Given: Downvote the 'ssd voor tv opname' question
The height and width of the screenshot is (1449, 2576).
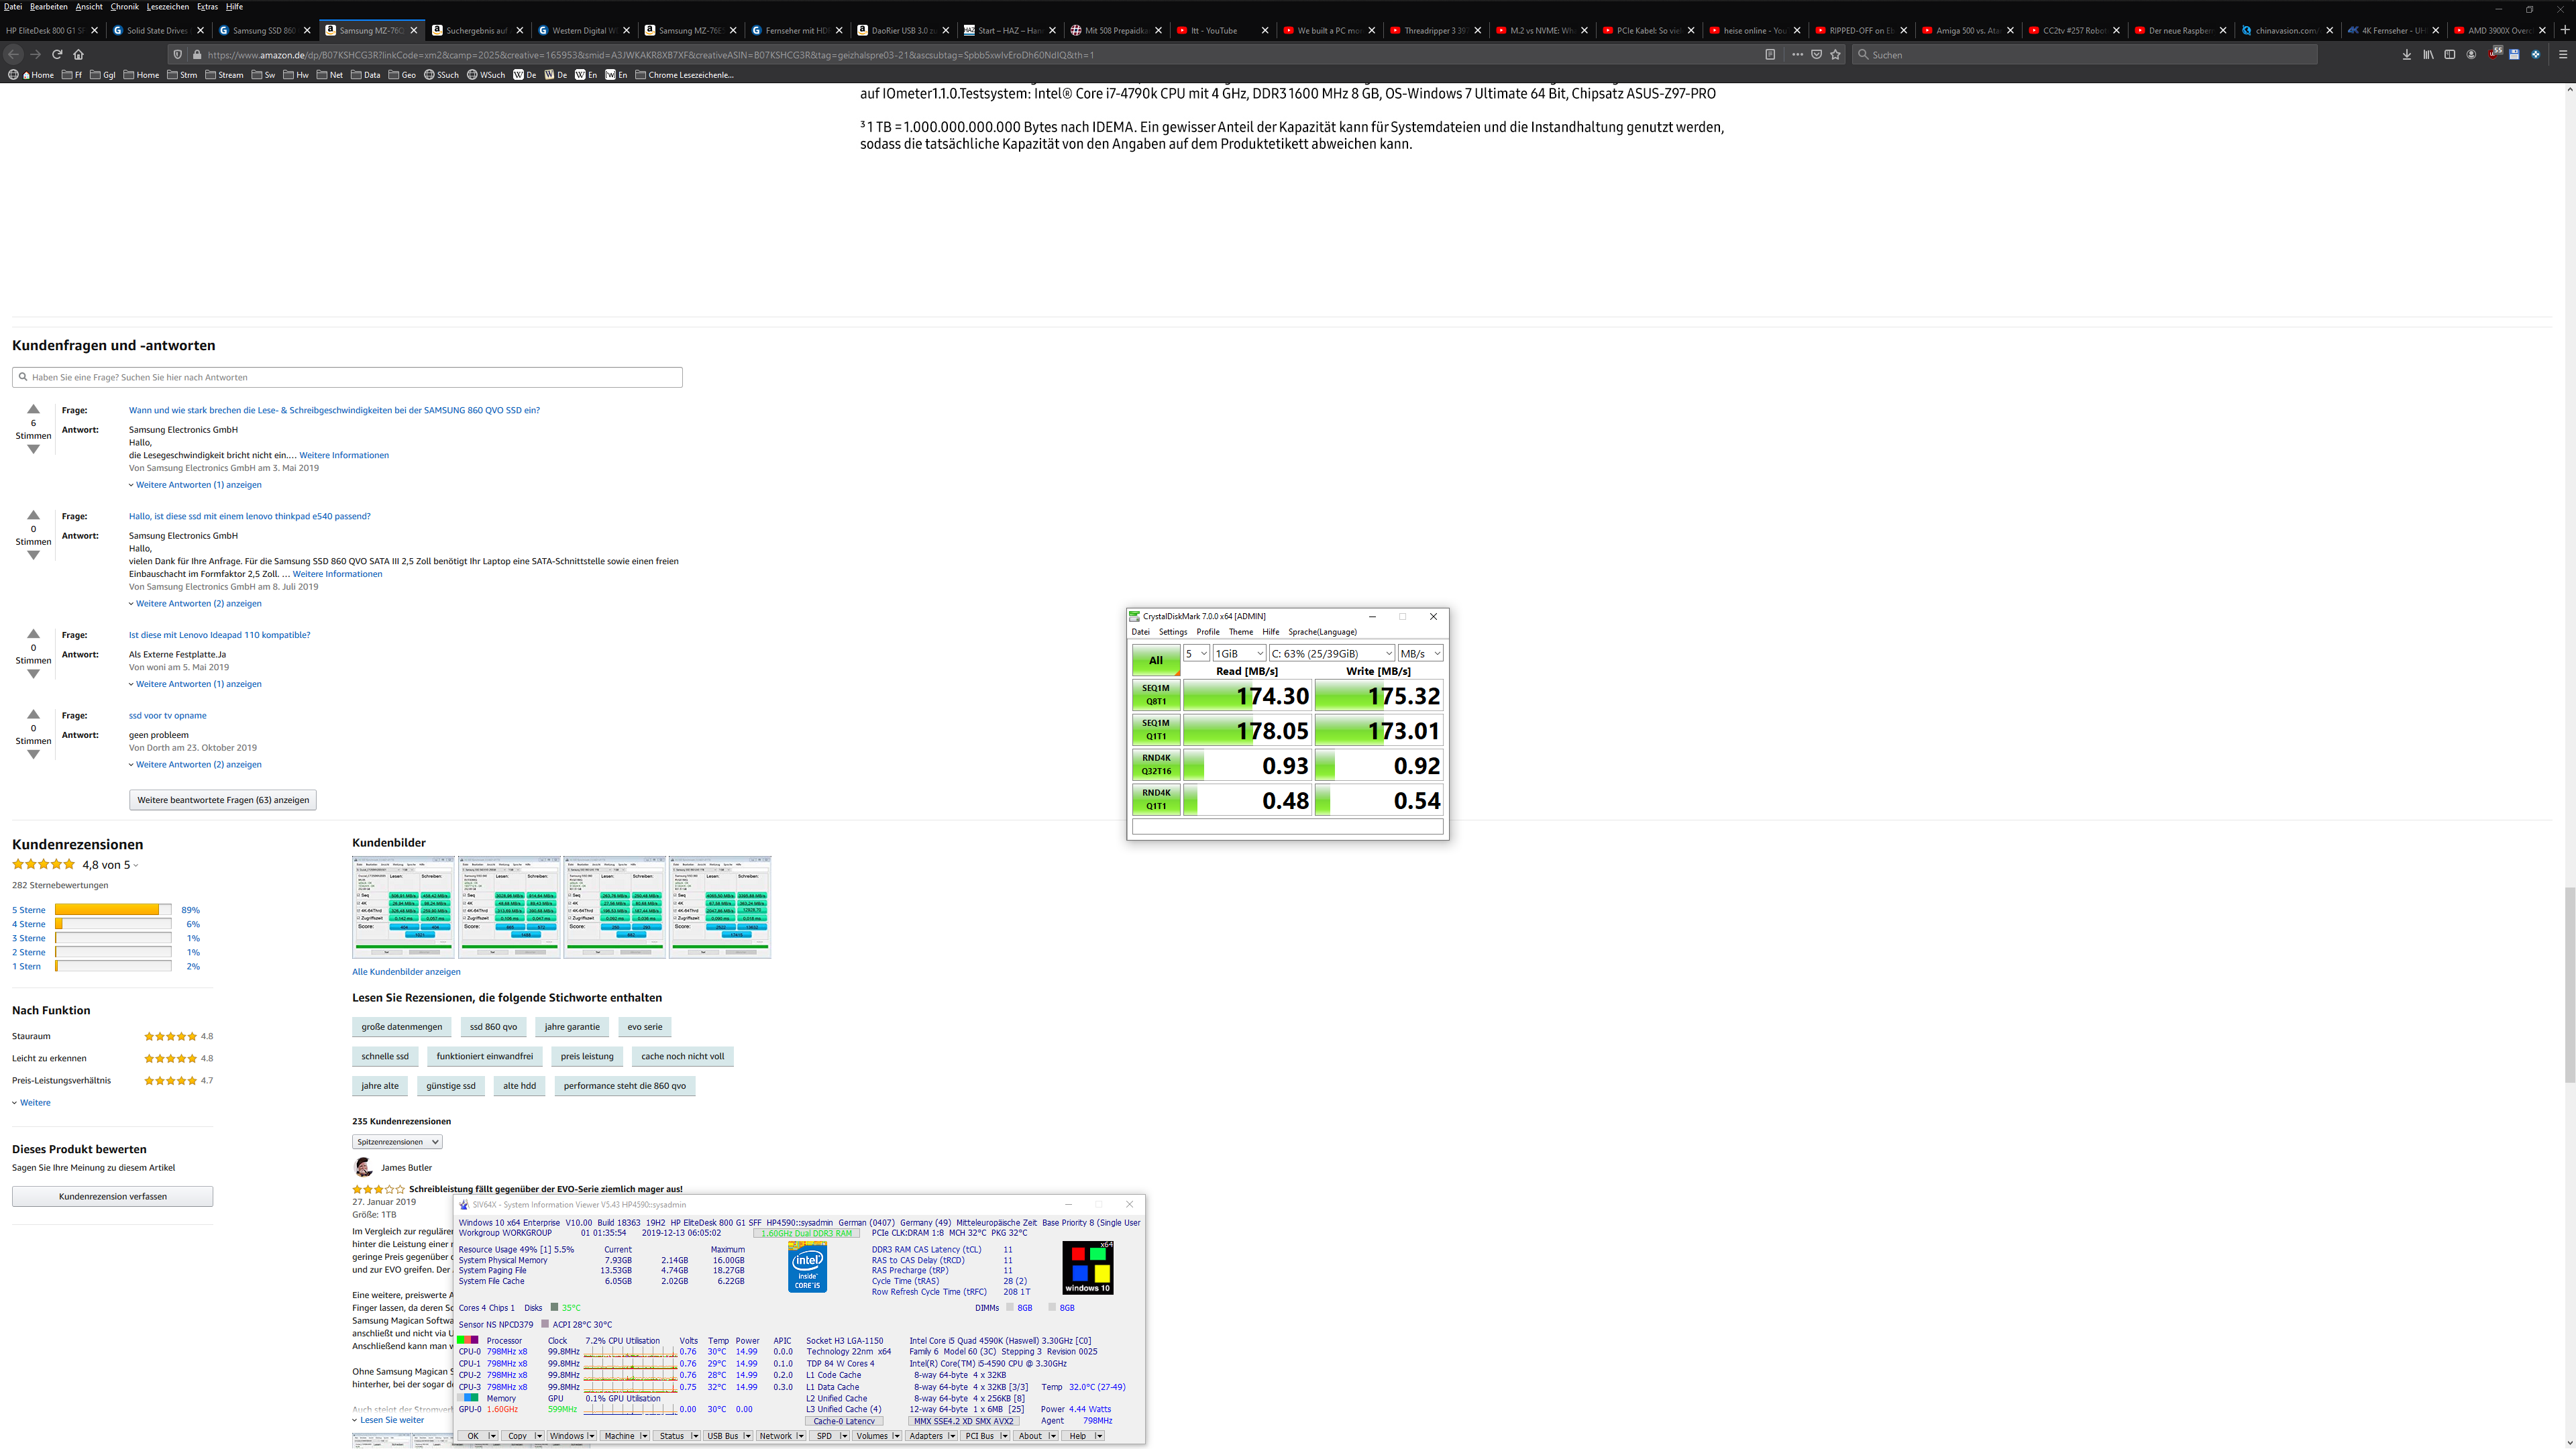Looking at the screenshot, I should 33,755.
